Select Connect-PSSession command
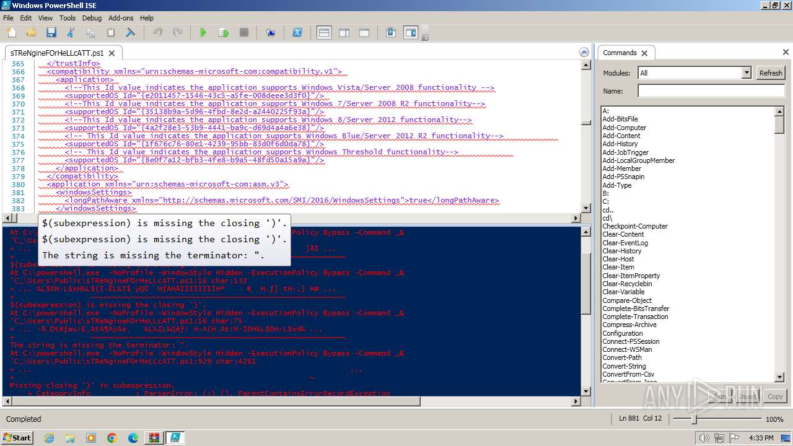Image resolution: width=793 pixels, height=446 pixels. 631,341
